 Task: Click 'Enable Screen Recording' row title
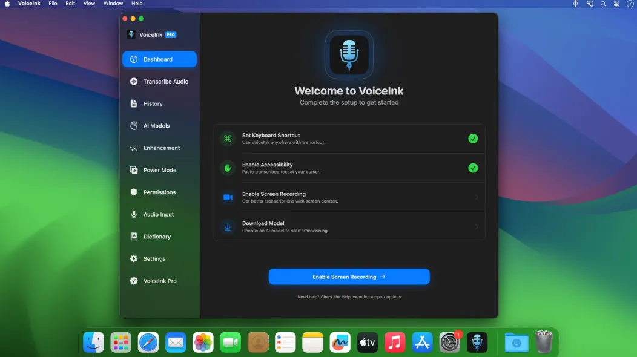point(274,194)
